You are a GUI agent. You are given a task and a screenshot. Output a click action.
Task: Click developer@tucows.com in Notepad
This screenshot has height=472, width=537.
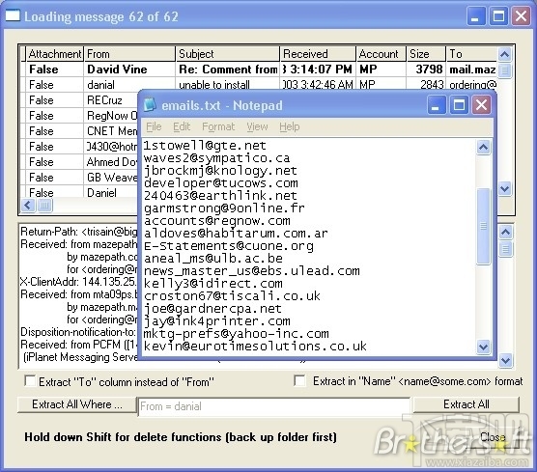(220, 183)
